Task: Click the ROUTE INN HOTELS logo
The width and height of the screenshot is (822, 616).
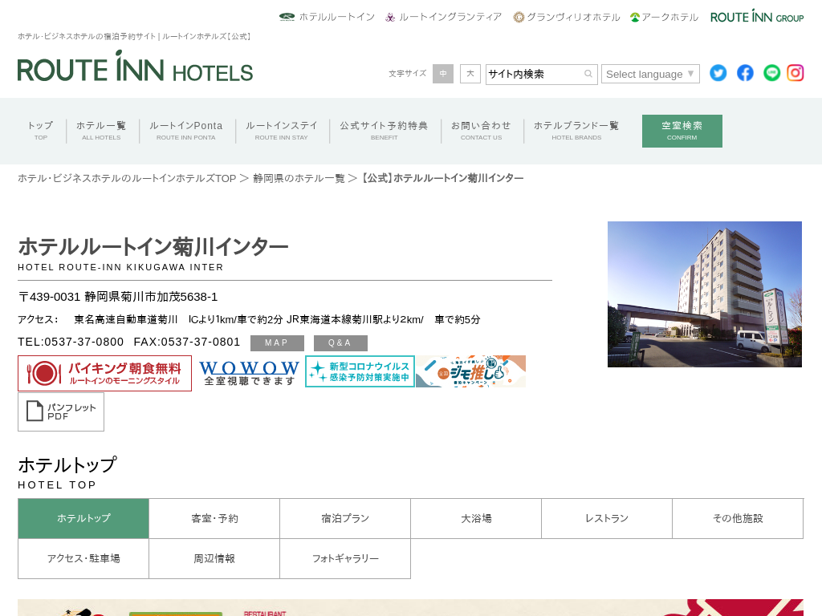Action: (135, 67)
